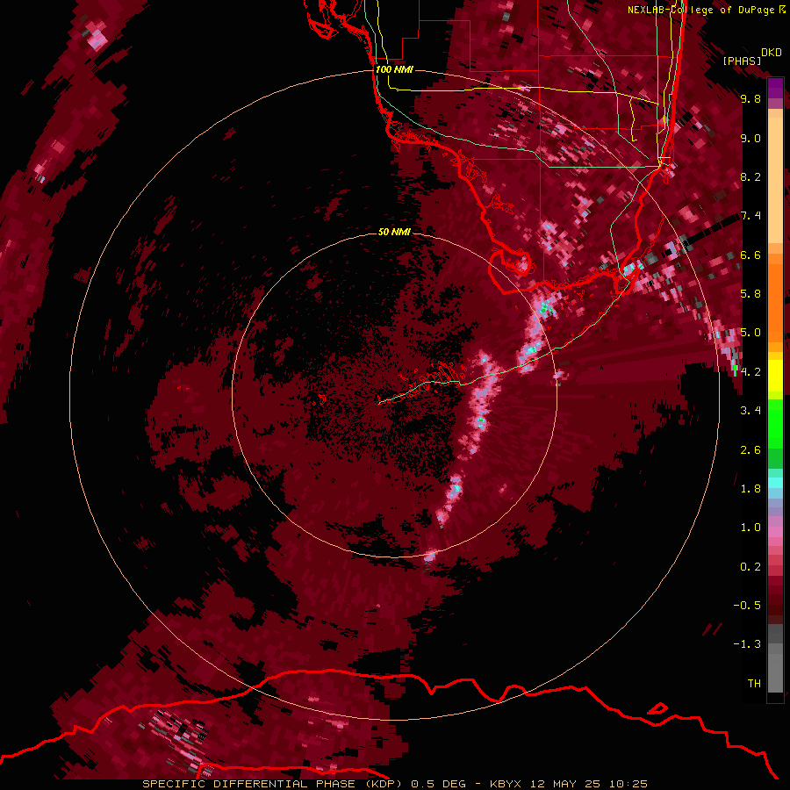
Task: Pick the orange segment of the color bar
Action: (x=775, y=302)
